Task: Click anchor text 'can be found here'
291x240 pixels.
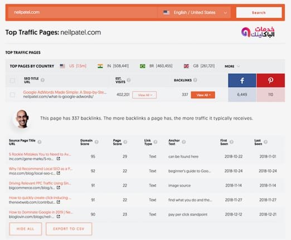Action: click(x=183, y=156)
